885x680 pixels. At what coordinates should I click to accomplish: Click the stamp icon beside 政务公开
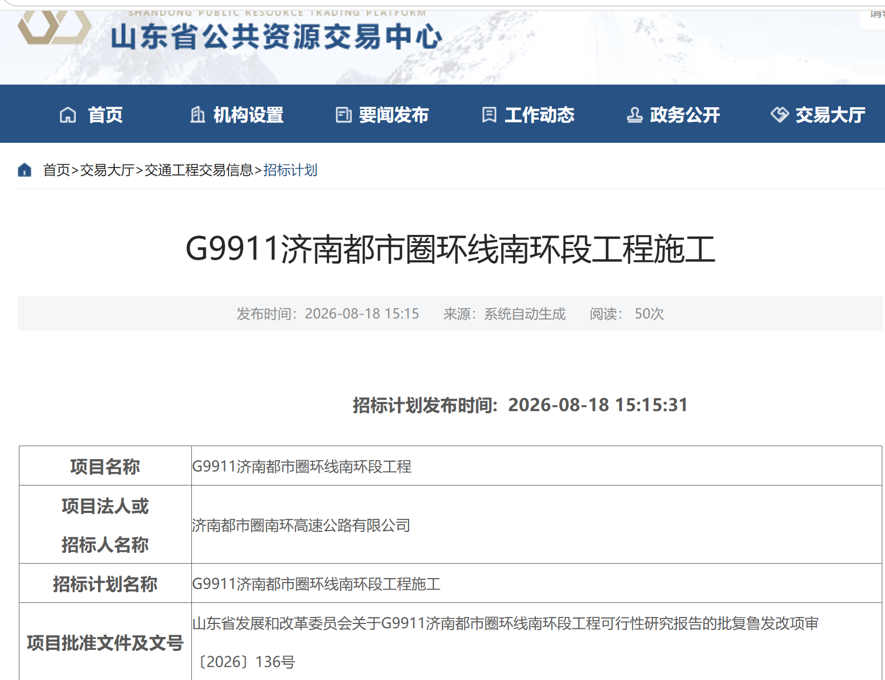(634, 115)
